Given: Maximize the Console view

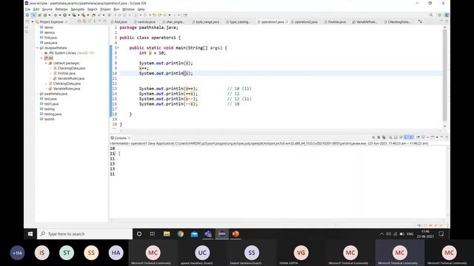Looking at the screenshot, I should 447,137.
